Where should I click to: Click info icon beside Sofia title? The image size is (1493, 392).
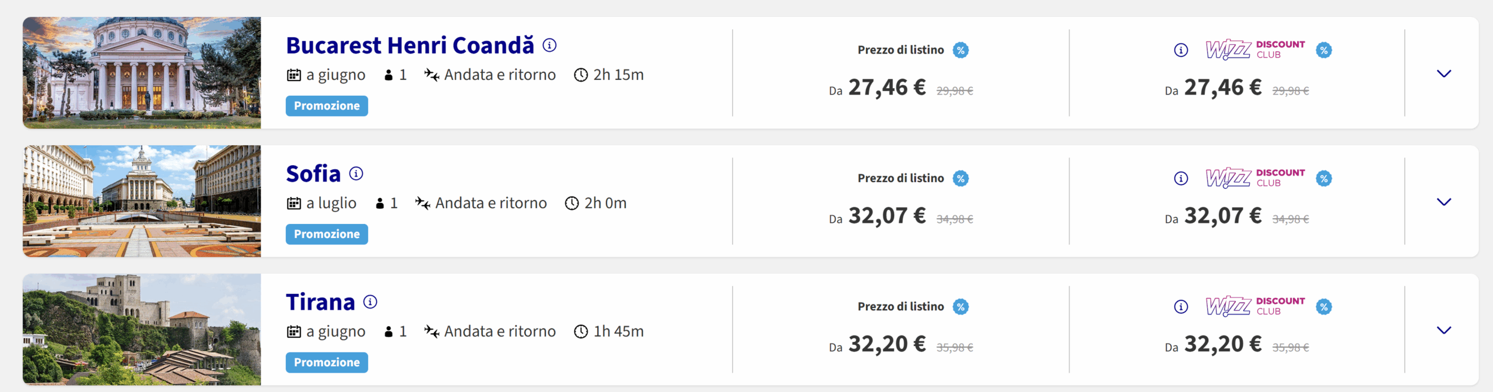point(356,173)
